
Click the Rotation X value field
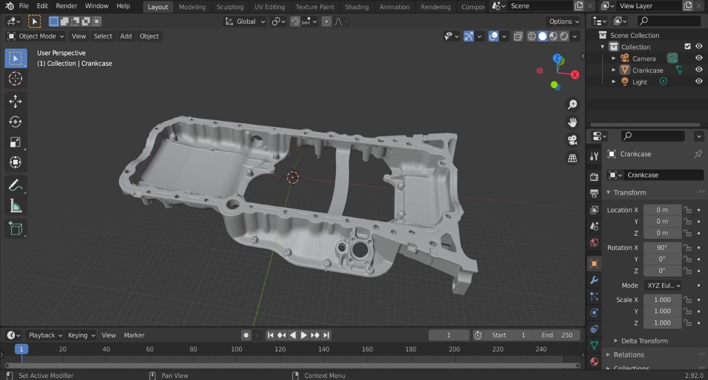pyautogui.click(x=662, y=248)
